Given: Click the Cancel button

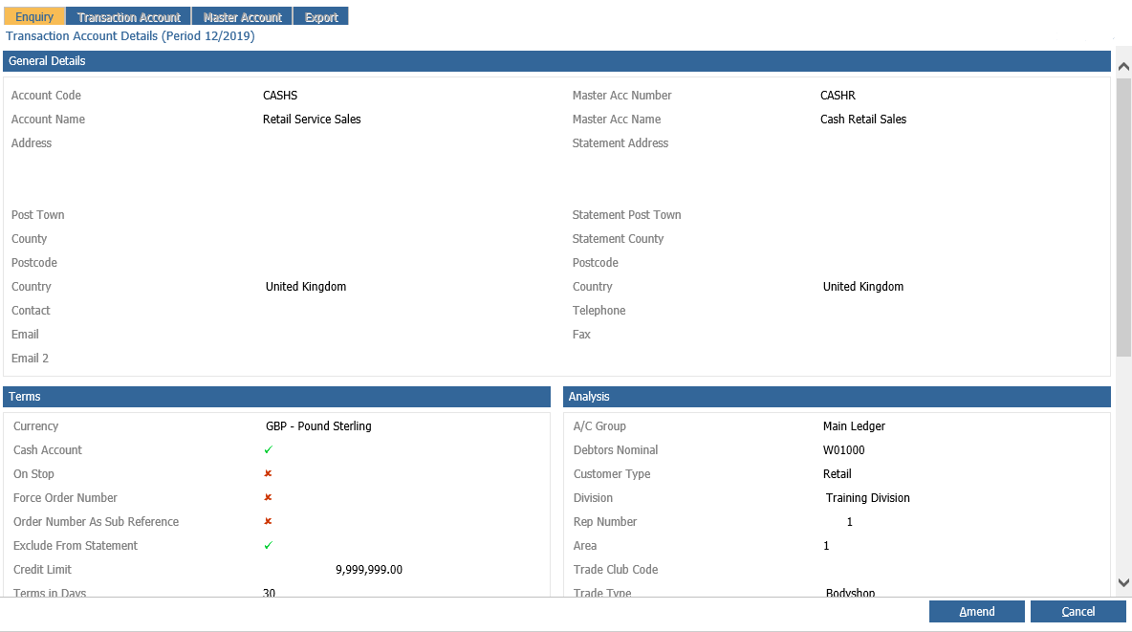Looking at the screenshot, I should pyautogui.click(x=1078, y=611).
